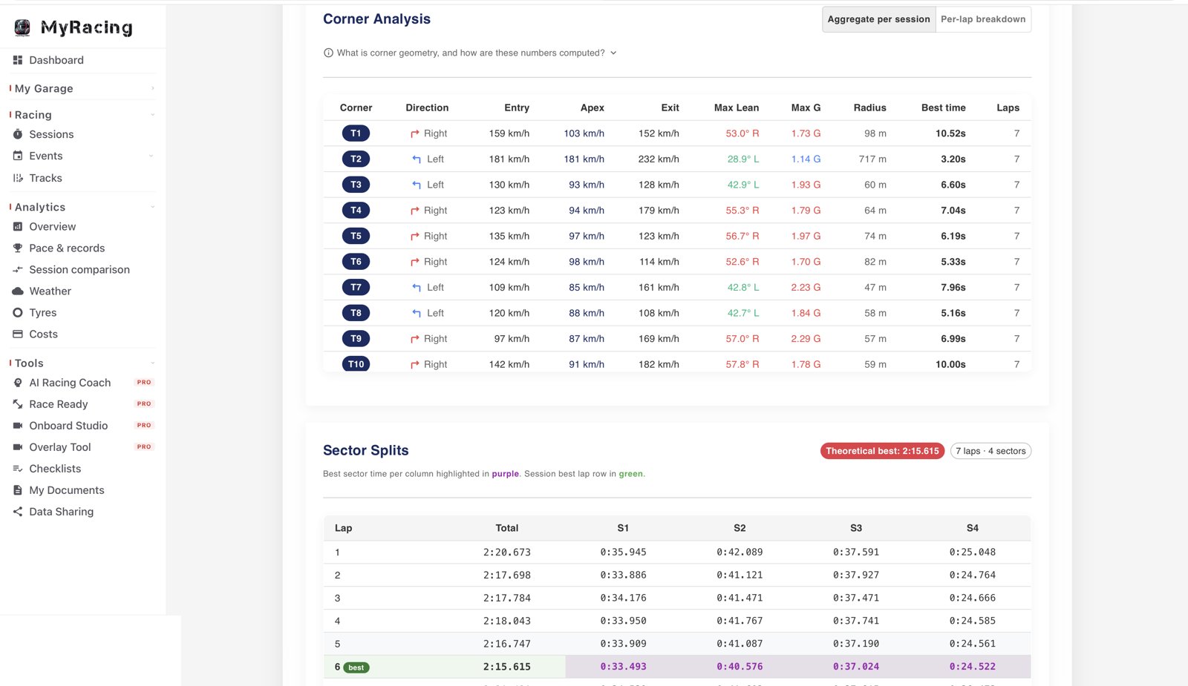The image size is (1188, 686).
Task: Open Data Sharing link
Action: tap(61, 512)
